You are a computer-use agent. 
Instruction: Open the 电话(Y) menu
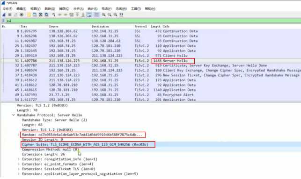coord(107,9)
